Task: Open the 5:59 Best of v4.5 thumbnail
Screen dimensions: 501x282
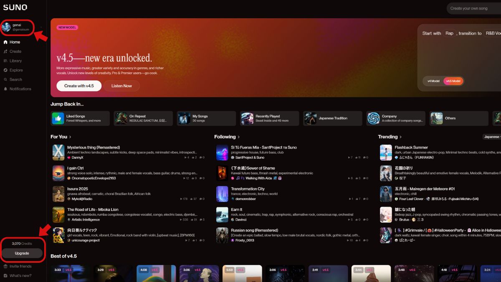Action: [242, 274]
